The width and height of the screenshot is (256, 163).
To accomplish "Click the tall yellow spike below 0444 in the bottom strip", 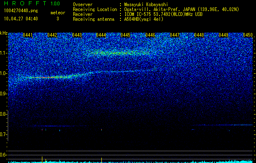I will [x=102, y=160].
